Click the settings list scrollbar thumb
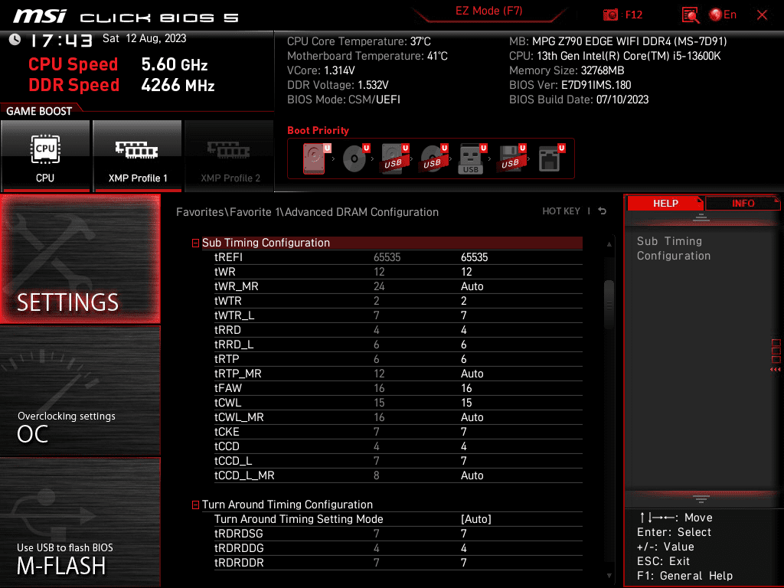This screenshot has height=588, width=784. click(609, 304)
